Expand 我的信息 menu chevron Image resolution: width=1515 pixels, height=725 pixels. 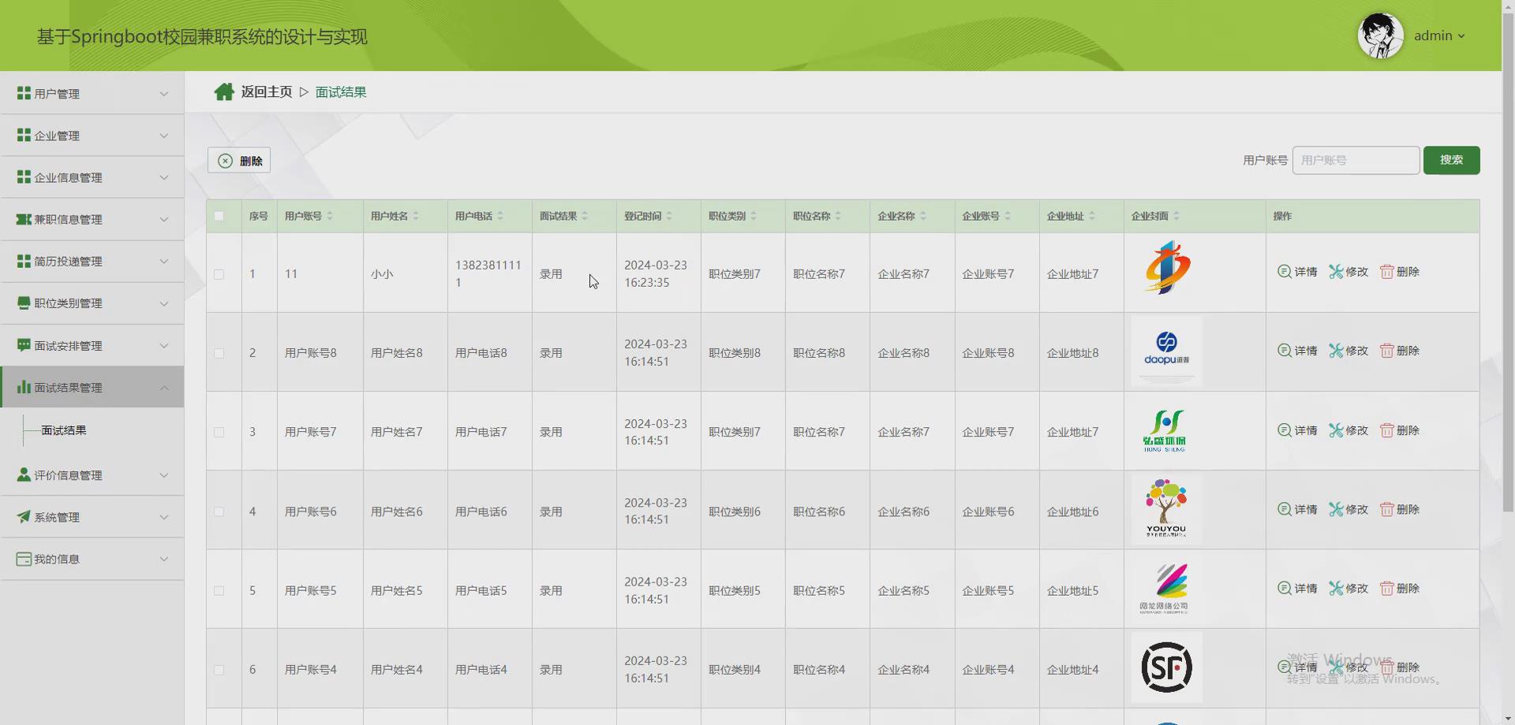click(x=164, y=559)
